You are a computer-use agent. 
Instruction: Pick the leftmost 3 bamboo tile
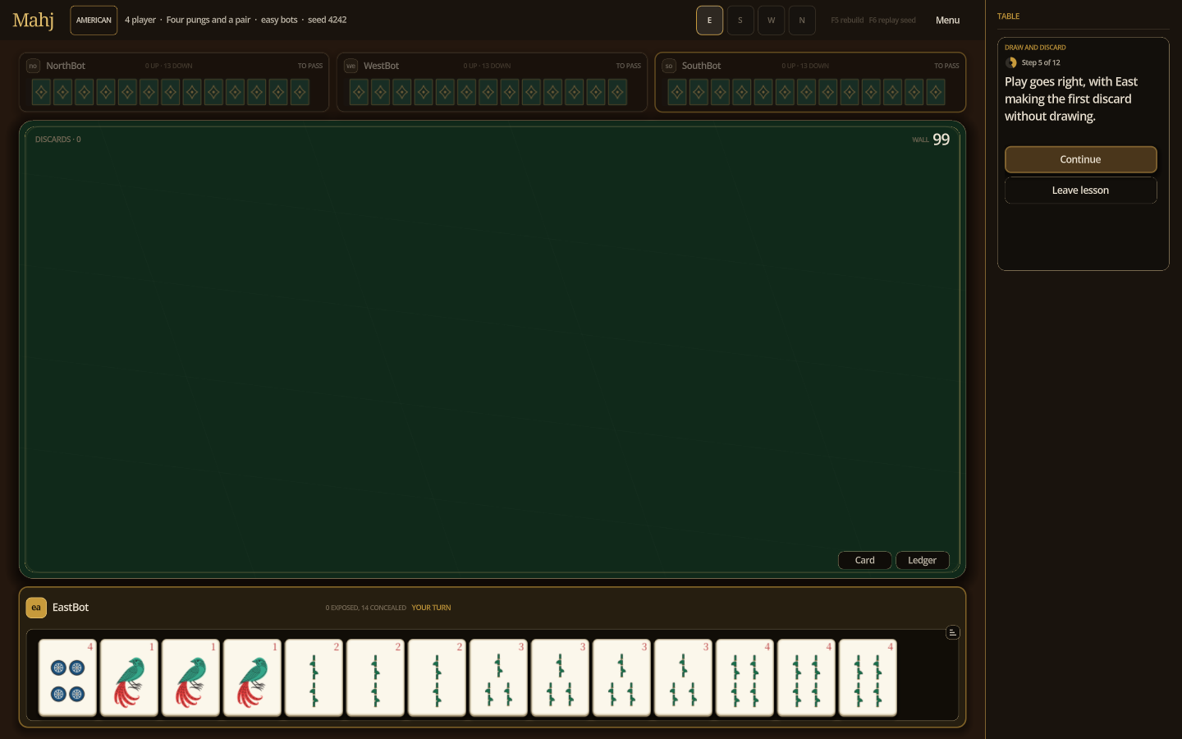[499, 678]
